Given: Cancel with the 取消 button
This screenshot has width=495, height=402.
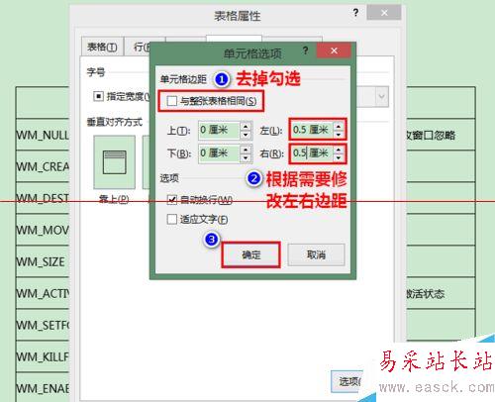Looking at the screenshot, I should click(316, 254).
